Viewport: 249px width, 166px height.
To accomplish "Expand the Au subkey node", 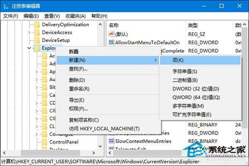I will (x=37, y=79).
